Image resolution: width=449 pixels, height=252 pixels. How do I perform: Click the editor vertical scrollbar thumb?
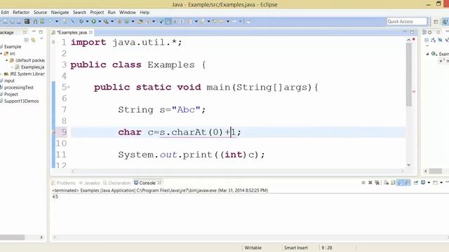[408, 74]
